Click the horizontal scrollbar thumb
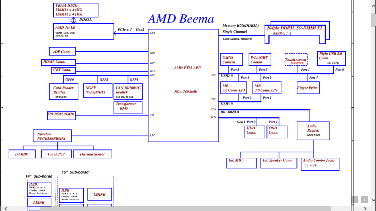Image resolution: width=376 pixels, height=211 pixels. point(185,209)
